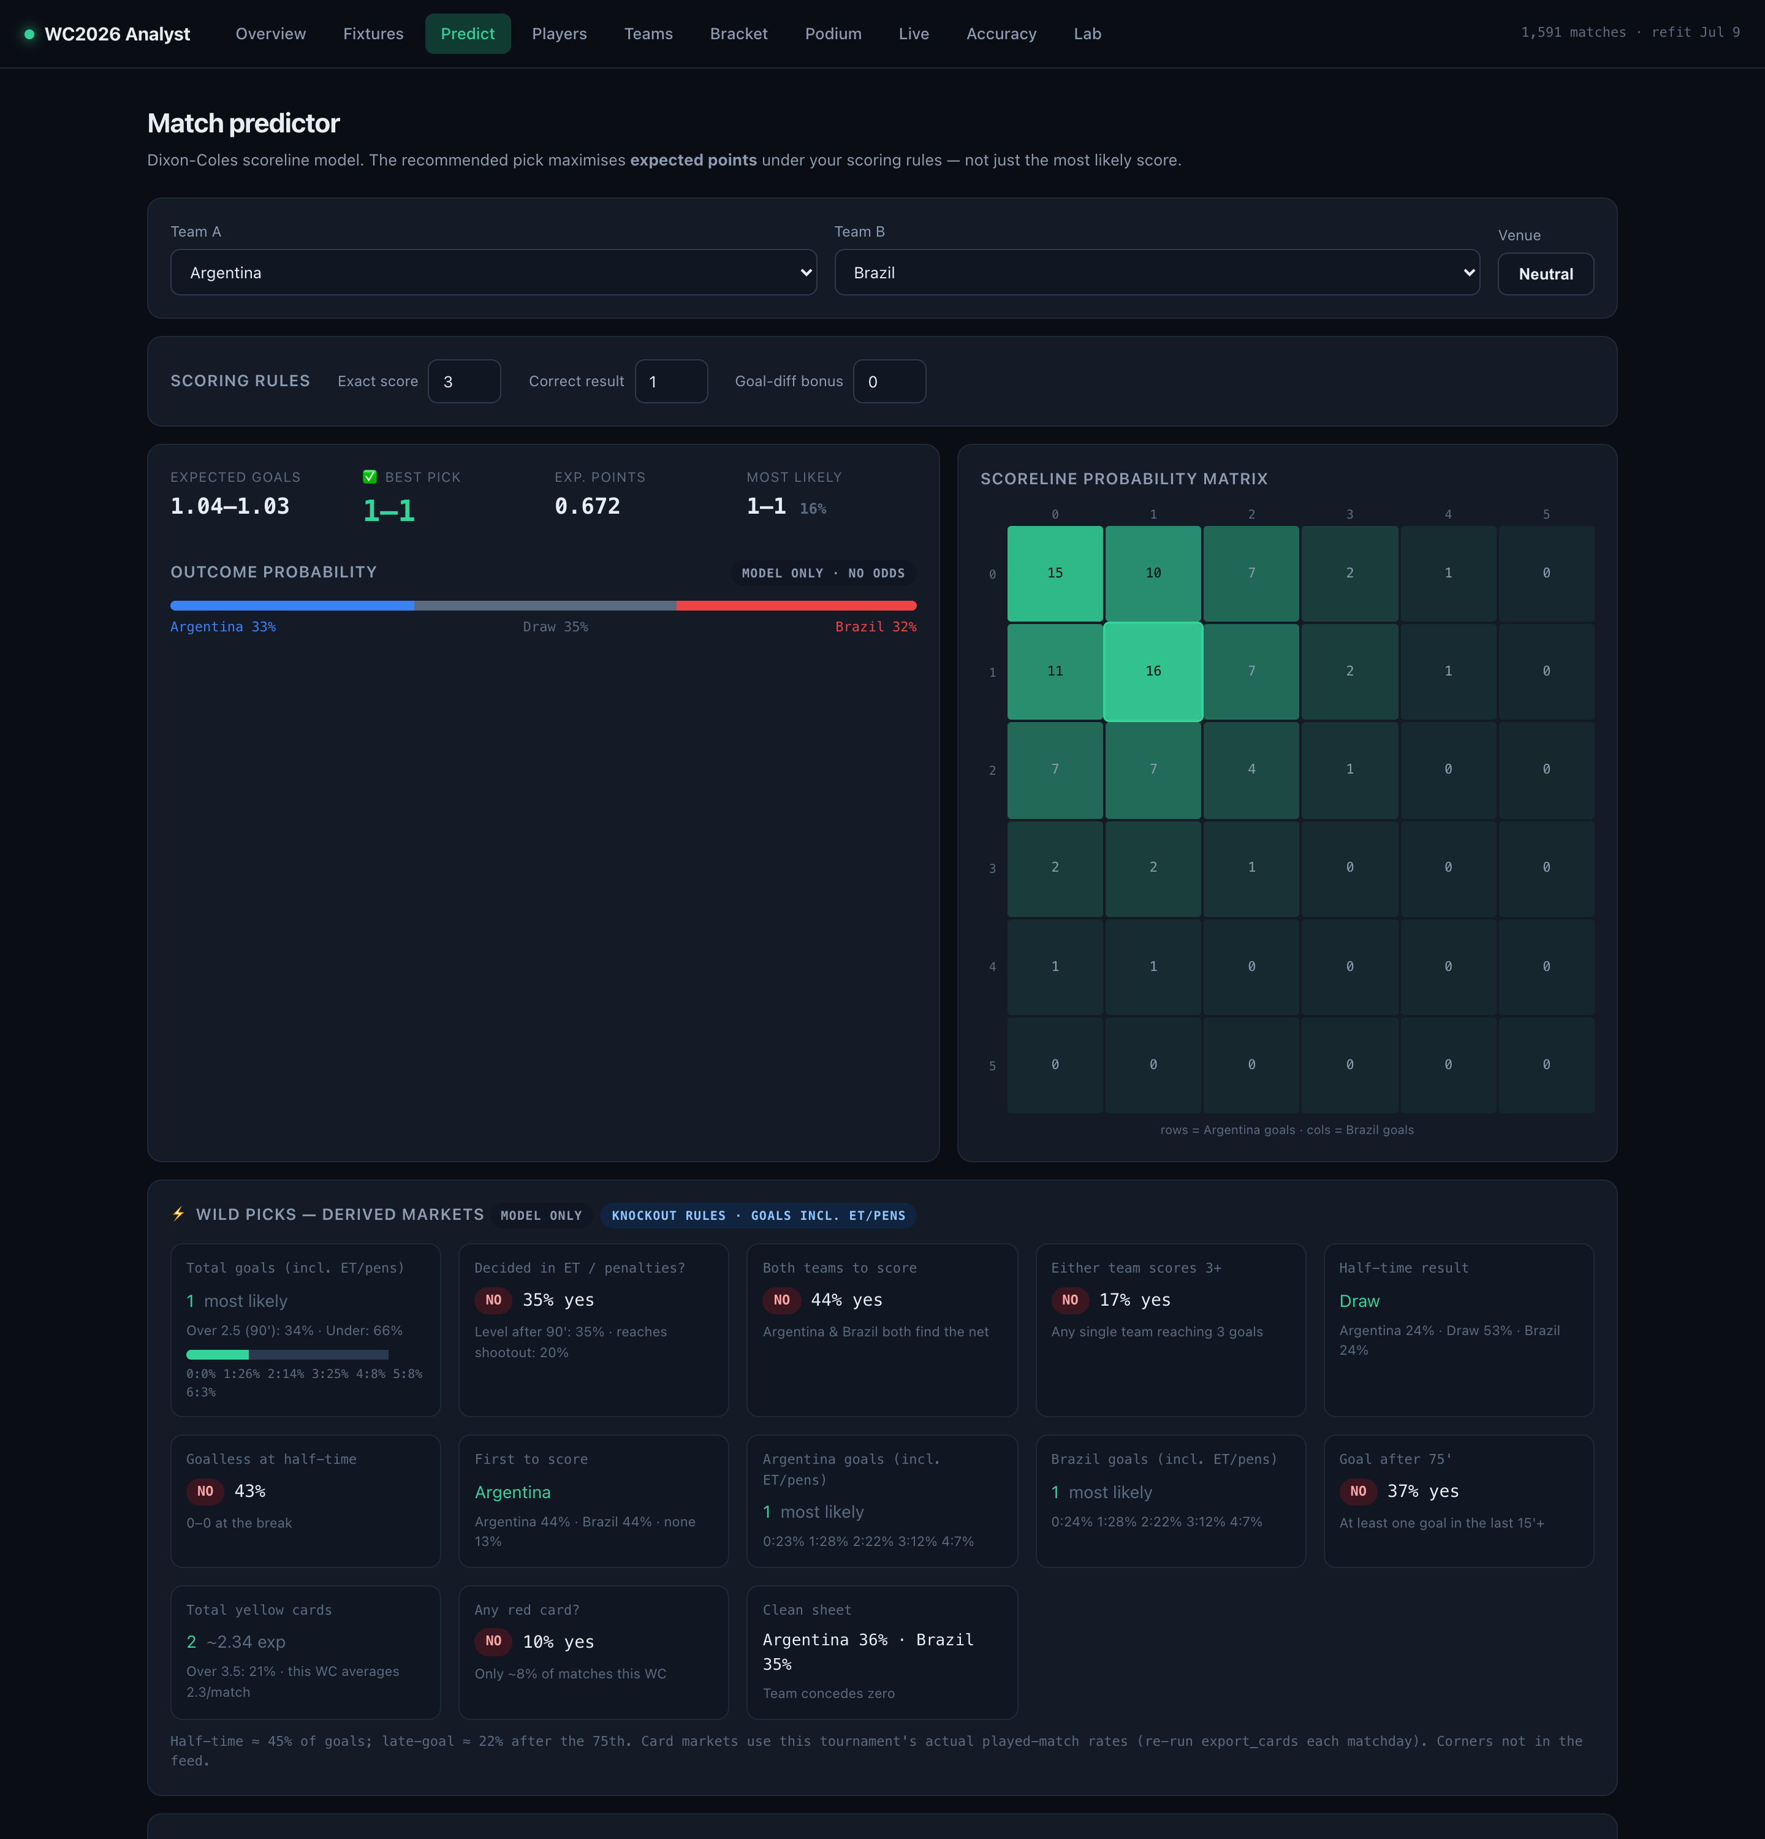Click the MODEL ONLY · NO ODDS badge
This screenshot has height=1839, width=1765.
(822, 573)
